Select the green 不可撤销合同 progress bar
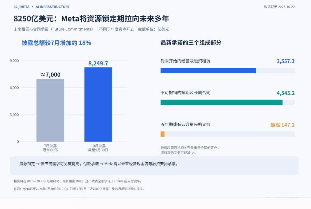 tap(221, 102)
